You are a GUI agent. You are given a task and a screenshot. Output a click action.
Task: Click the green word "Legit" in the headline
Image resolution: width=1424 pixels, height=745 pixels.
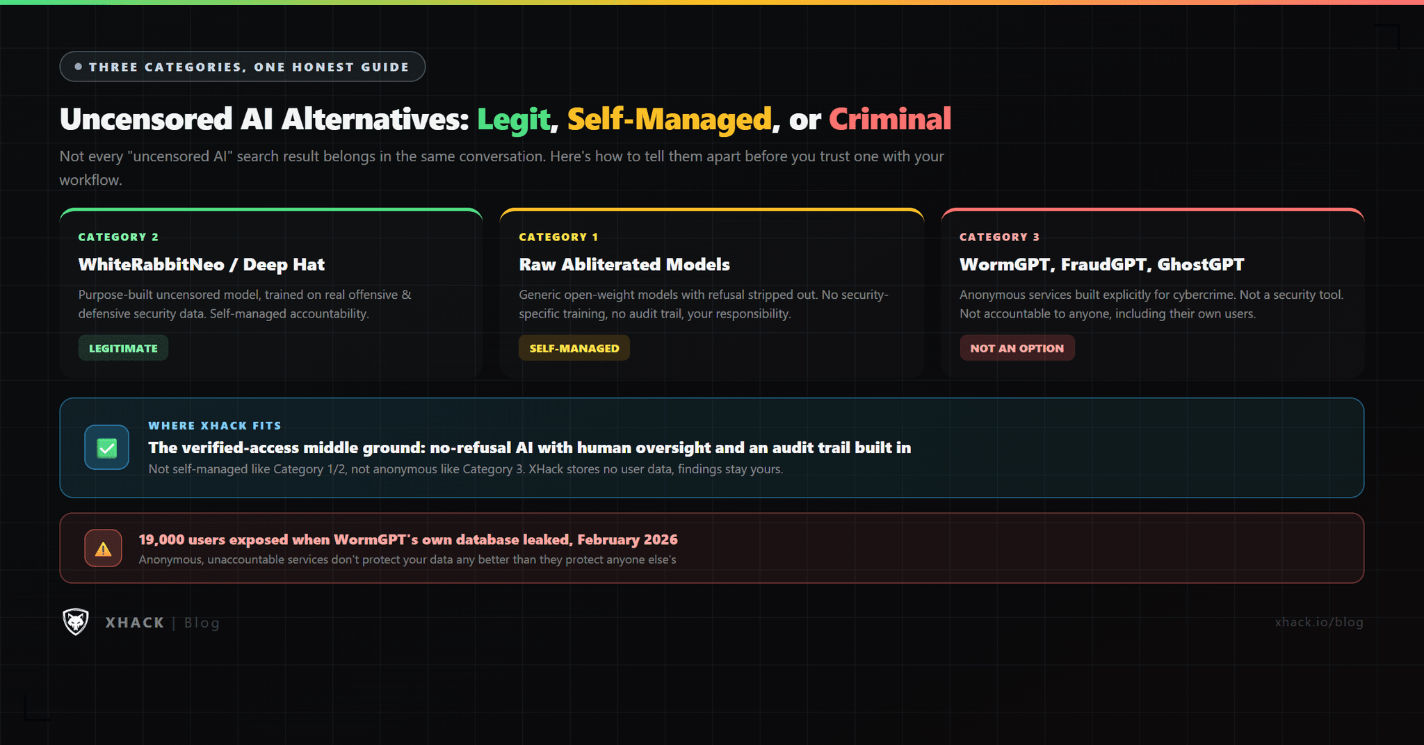point(514,120)
